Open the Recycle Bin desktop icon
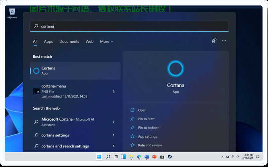268x167 pixels. pos(12,13)
